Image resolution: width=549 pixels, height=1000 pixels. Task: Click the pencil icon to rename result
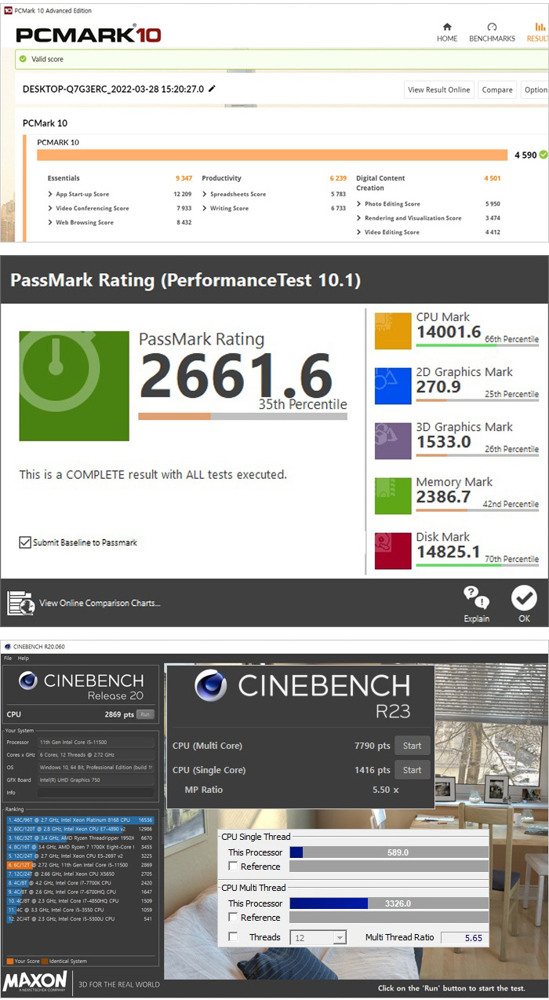click(212, 89)
